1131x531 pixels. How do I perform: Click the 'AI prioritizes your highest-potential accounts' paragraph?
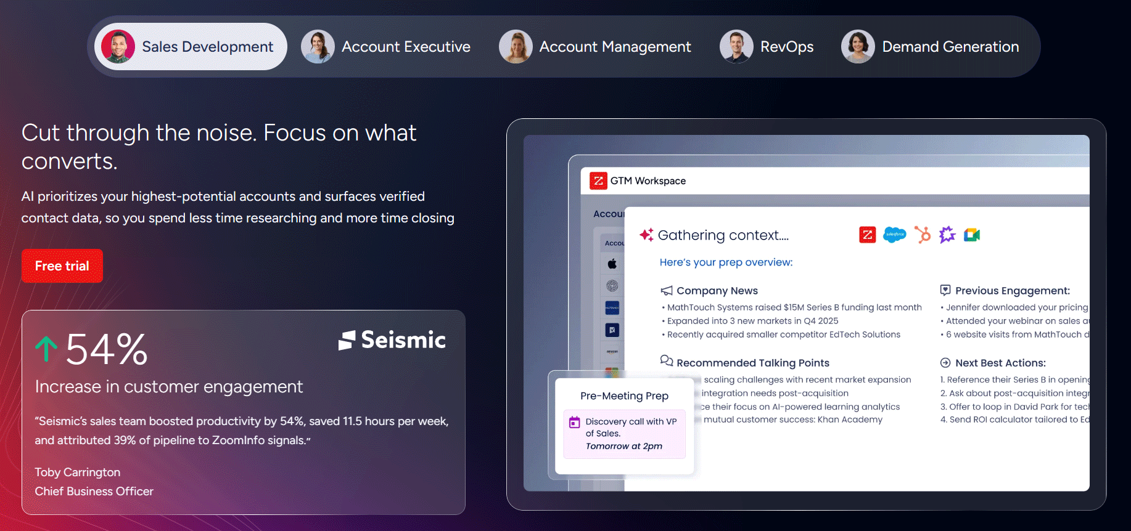pos(238,207)
